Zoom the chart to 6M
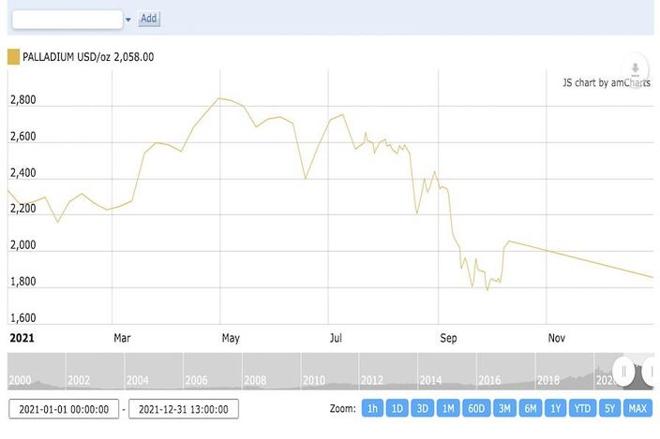 pyautogui.click(x=531, y=409)
